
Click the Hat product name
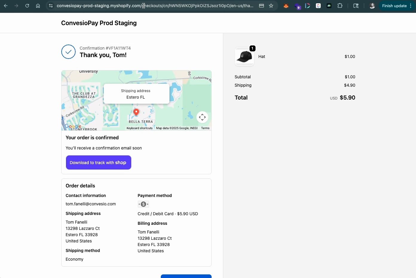(262, 56)
